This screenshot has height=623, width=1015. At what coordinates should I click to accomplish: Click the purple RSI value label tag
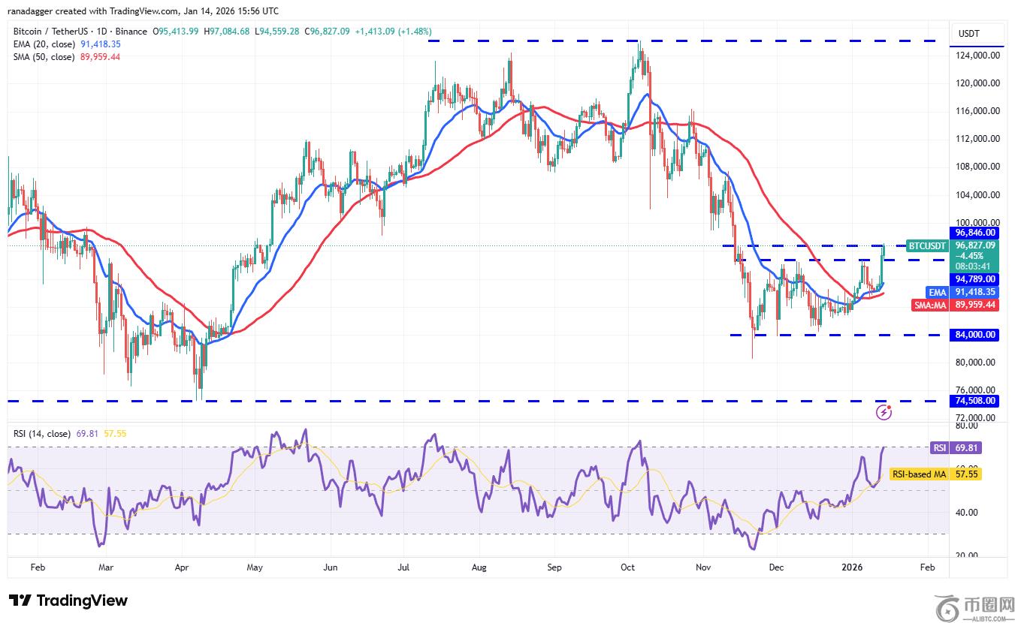click(939, 447)
